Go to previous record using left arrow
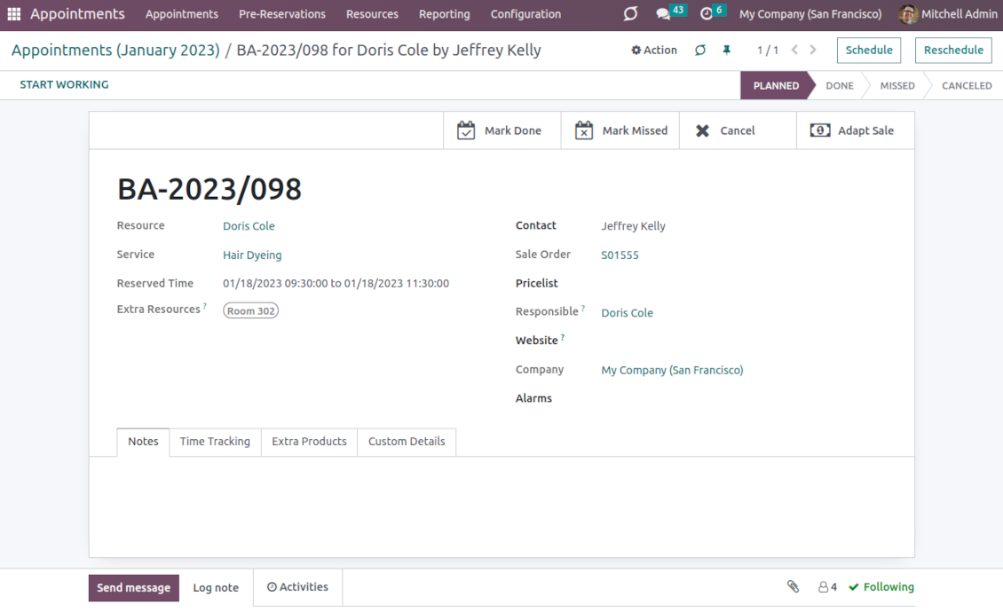1003x612 pixels. (794, 51)
